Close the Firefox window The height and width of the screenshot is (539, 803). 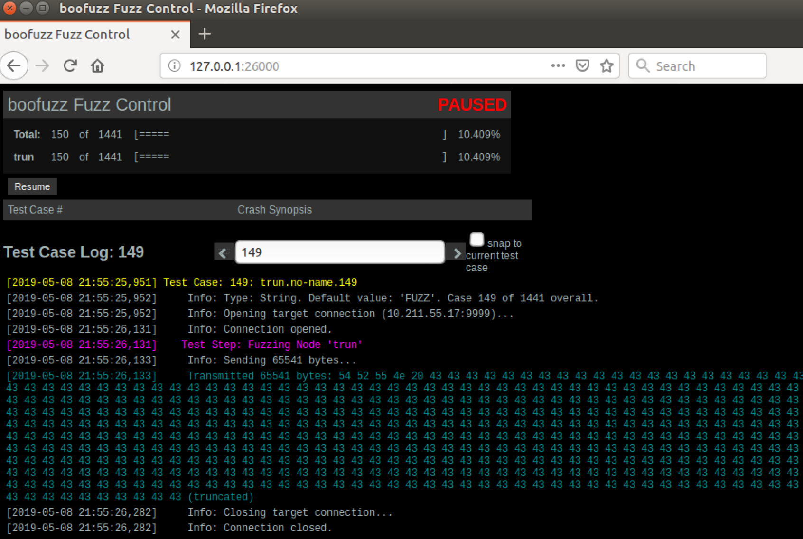9,8
